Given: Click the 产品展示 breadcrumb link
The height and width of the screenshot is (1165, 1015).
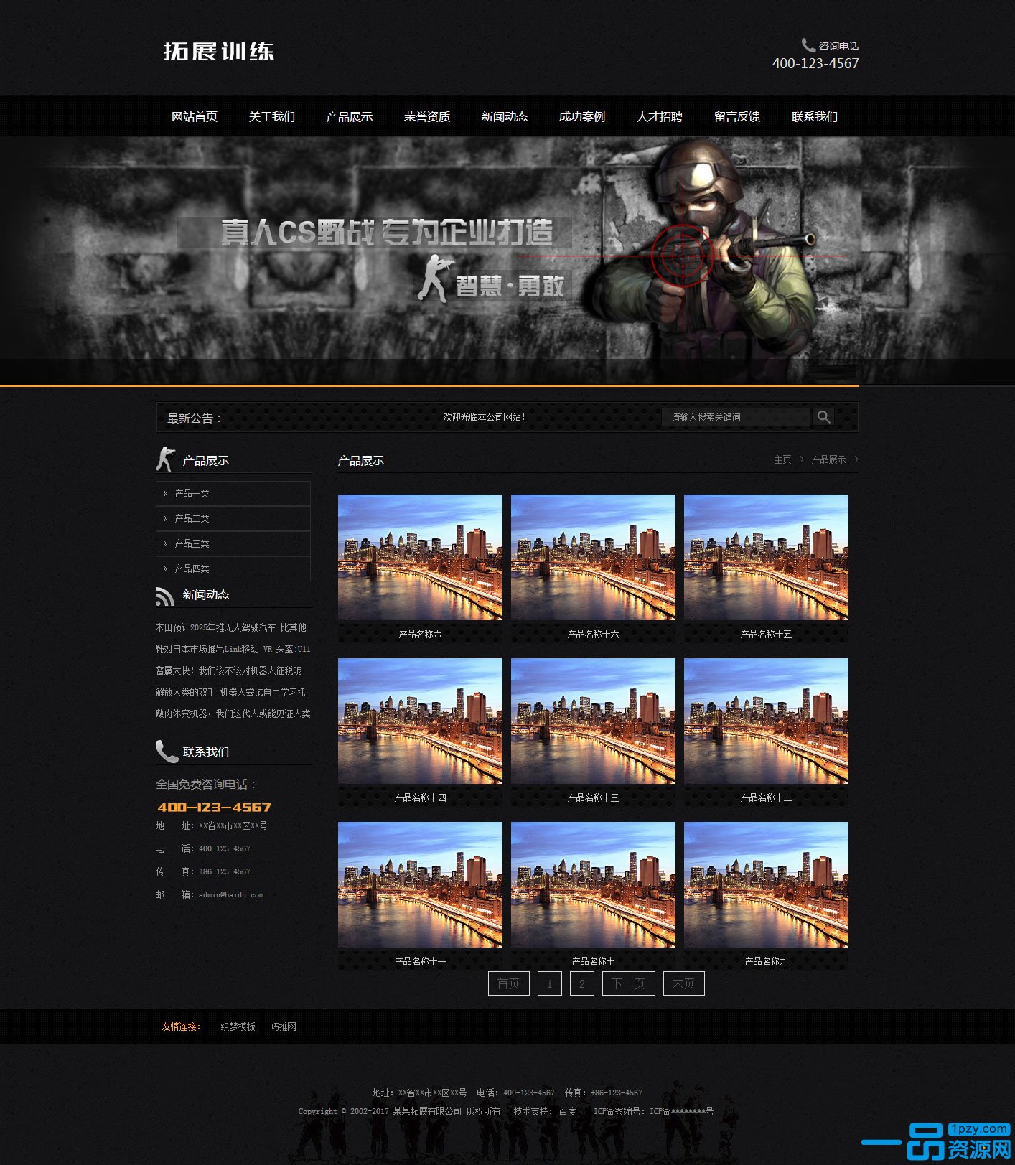Looking at the screenshot, I should point(828,459).
